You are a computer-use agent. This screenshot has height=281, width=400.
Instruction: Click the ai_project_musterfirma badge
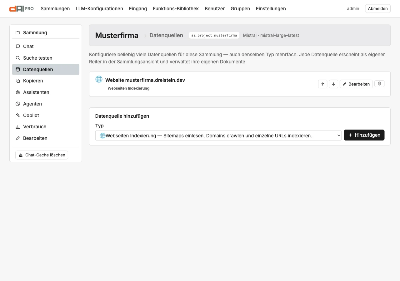point(214,35)
